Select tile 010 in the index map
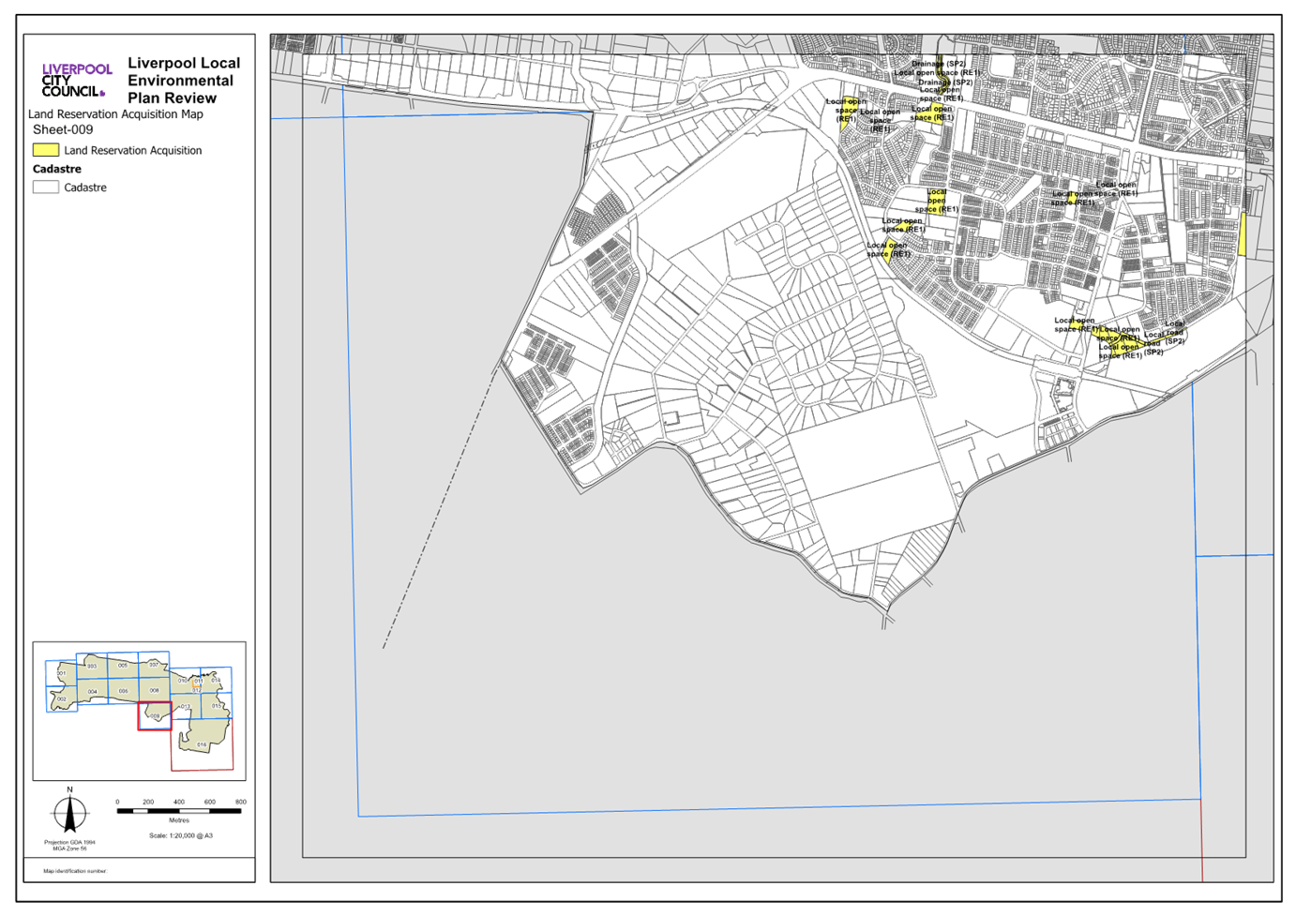This screenshot has width=1296, height=916. click(185, 681)
